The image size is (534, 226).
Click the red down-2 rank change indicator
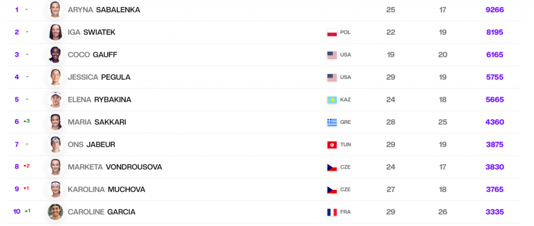coord(27,166)
